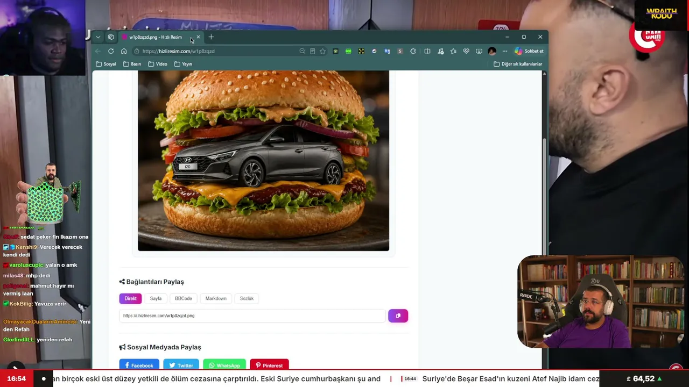This screenshot has width=689, height=387.
Task: Select the Markdown link tab
Action: coord(216,298)
